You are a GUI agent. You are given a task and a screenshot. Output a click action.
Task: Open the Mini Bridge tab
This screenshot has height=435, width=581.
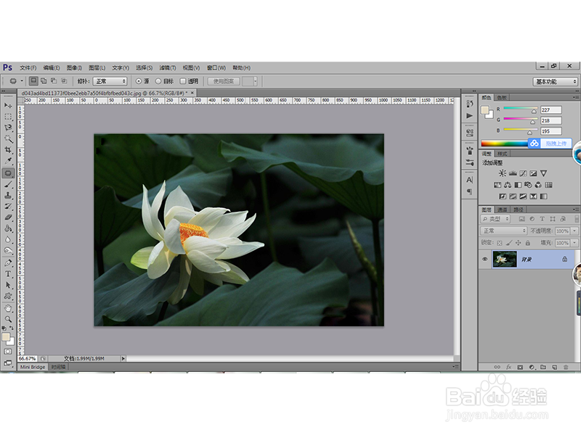[33, 367]
